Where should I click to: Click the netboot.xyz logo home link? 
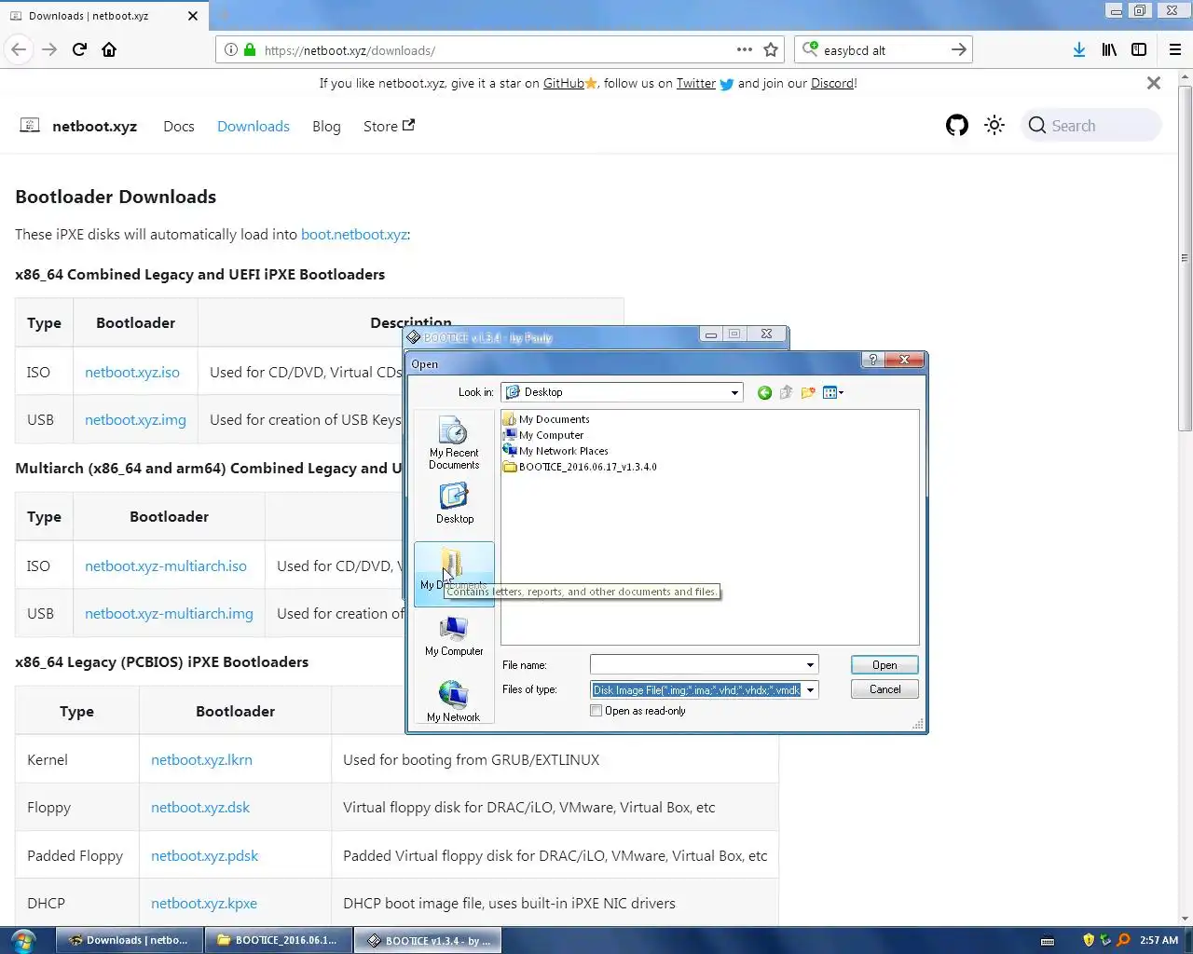point(79,126)
